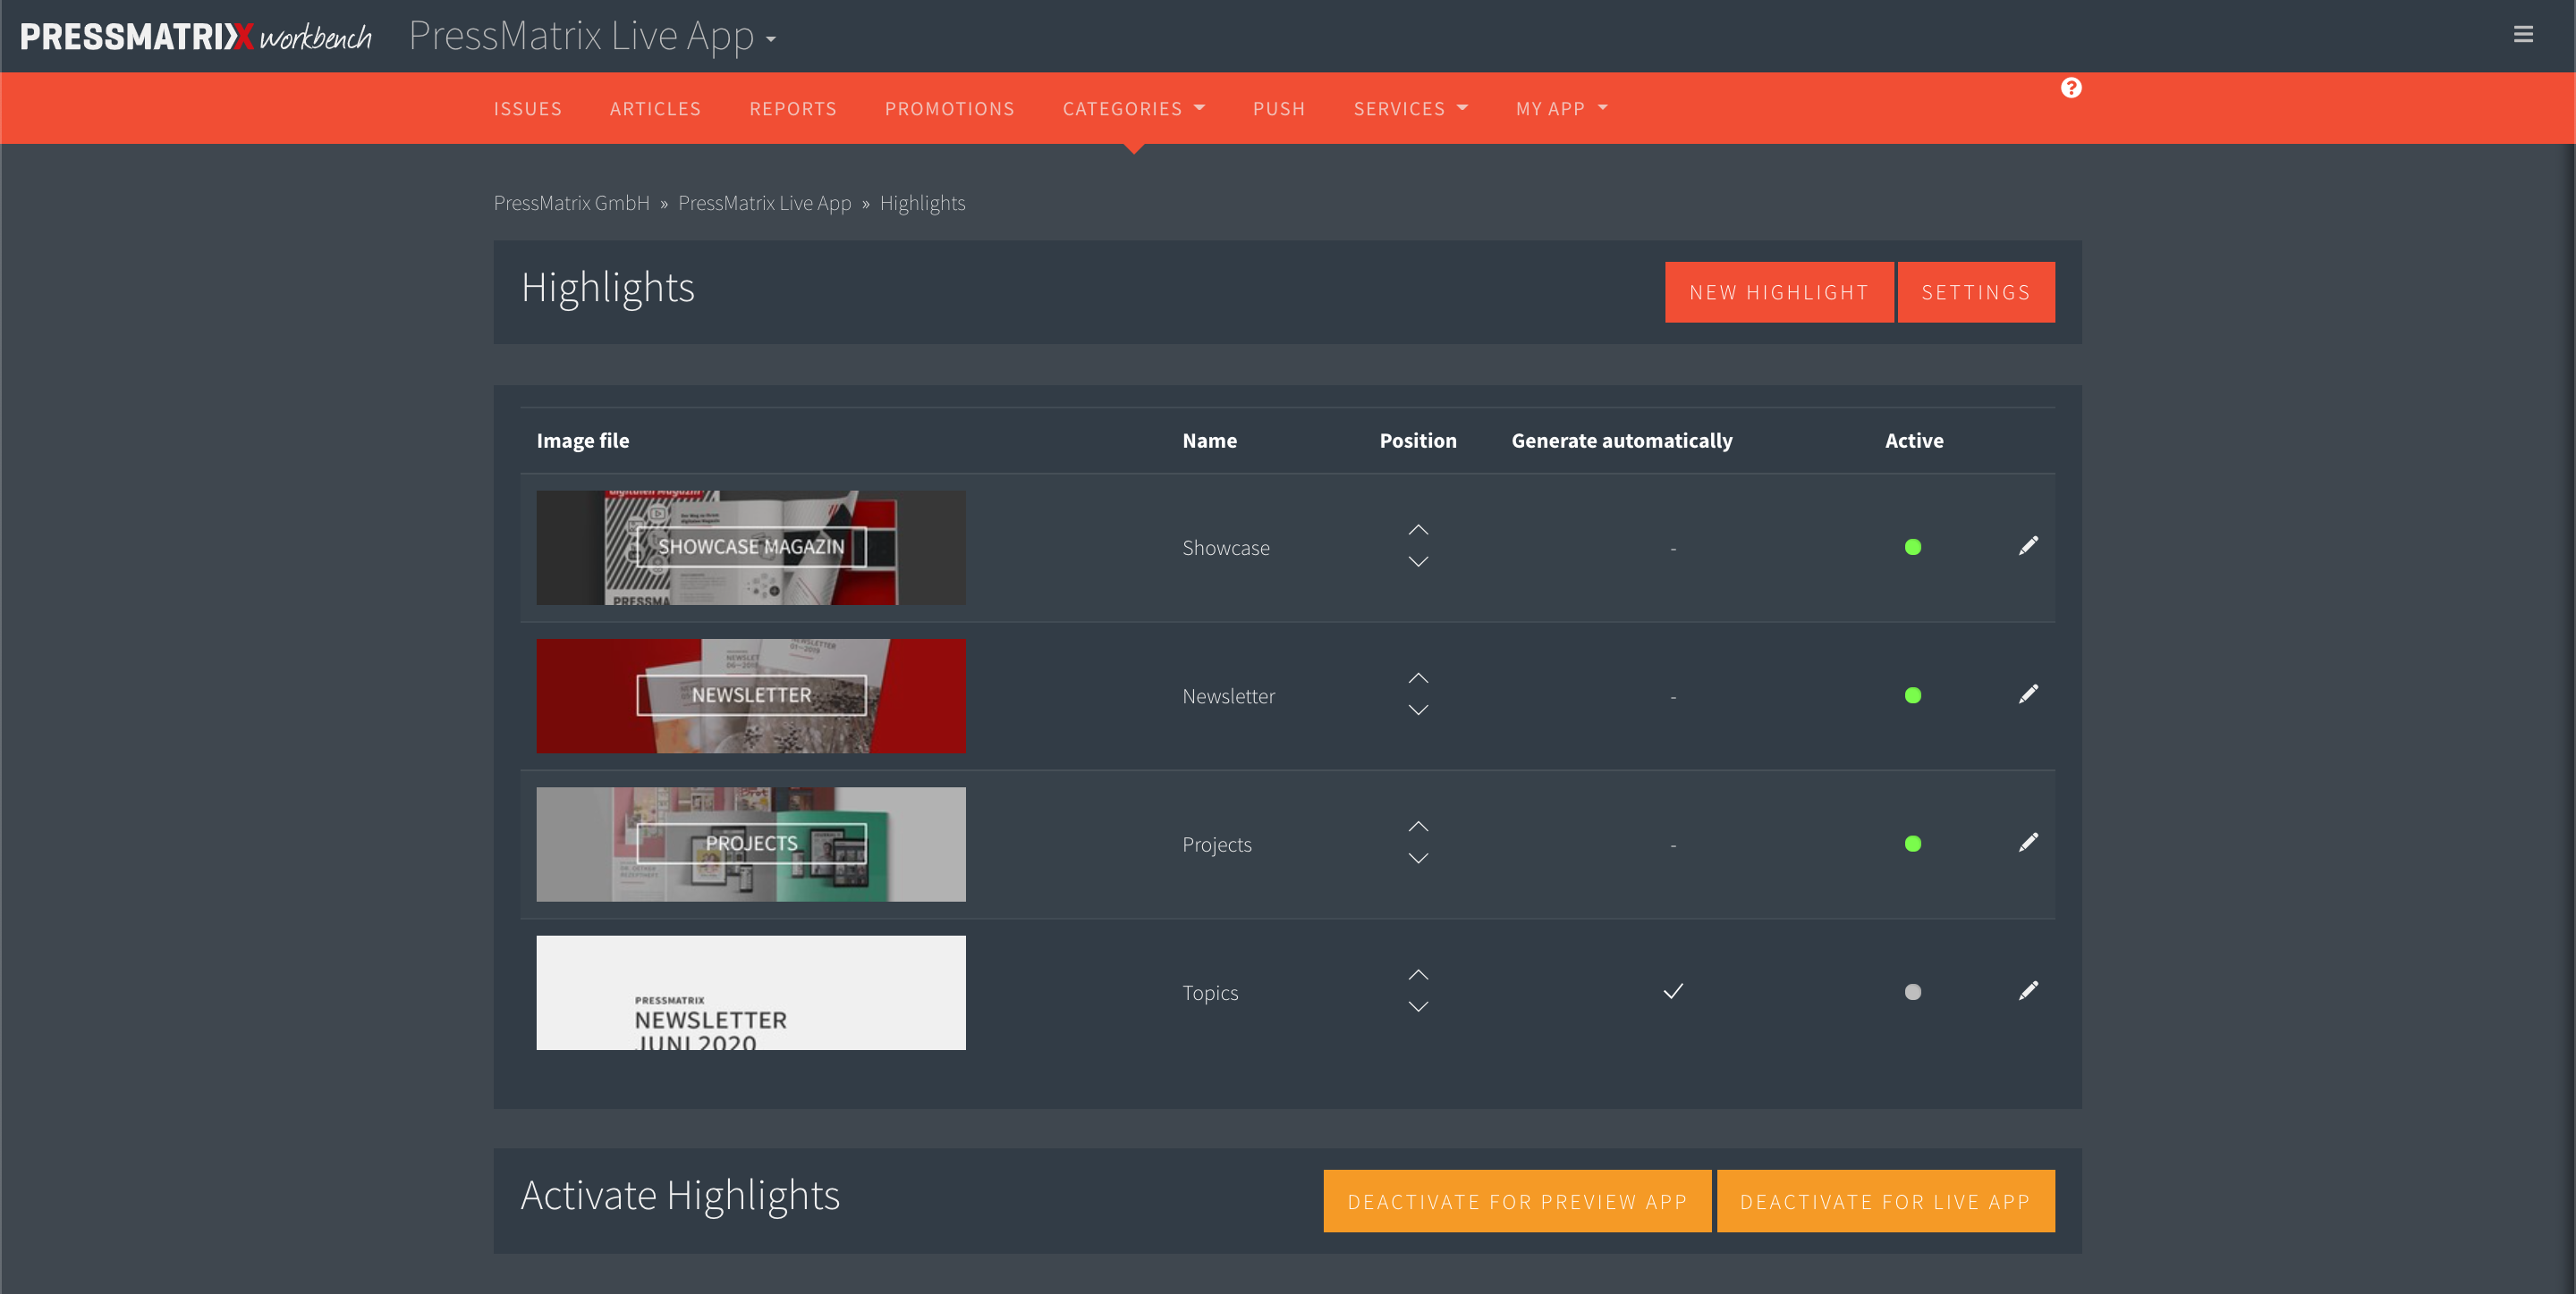Screen dimensions: 2576x1294
Task: Toggle the Newsletter active status dot
Action: click(x=1913, y=695)
